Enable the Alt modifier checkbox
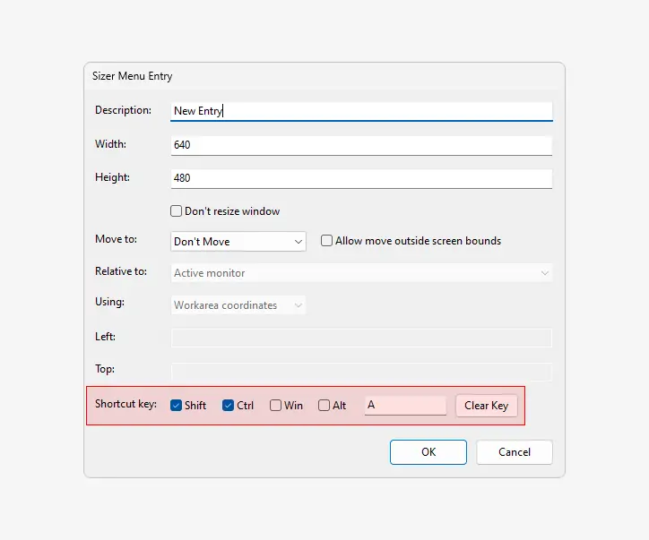This screenshot has height=540, width=649. (x=324, y=406)
